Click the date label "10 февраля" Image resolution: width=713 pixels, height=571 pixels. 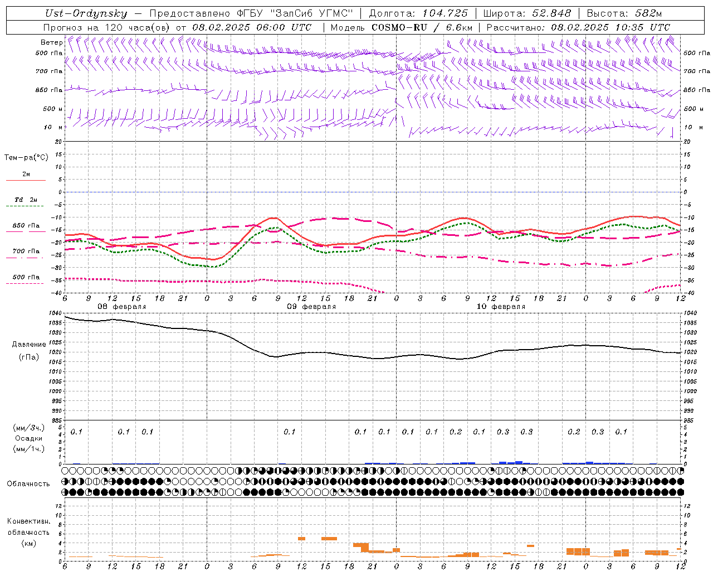501,307
